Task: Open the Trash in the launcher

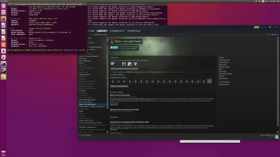Action: click(3, 153)
